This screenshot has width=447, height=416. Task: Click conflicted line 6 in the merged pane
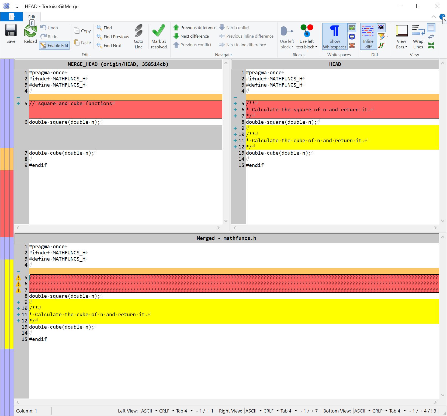[234, 284]
